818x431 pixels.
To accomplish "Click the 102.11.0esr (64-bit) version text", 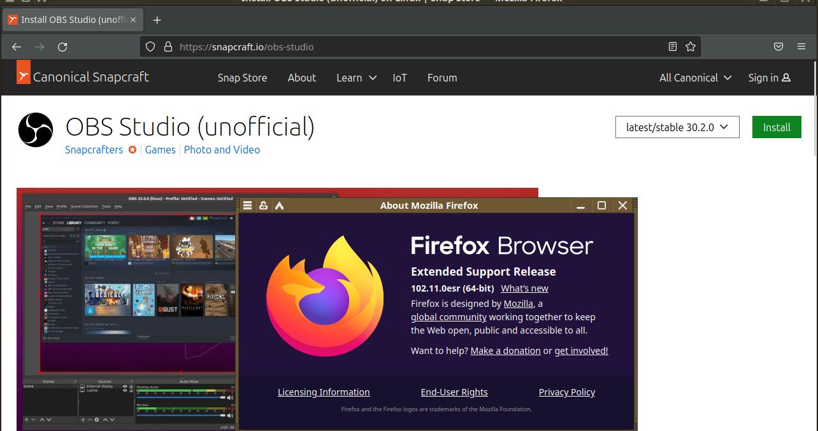I will 452,288.
